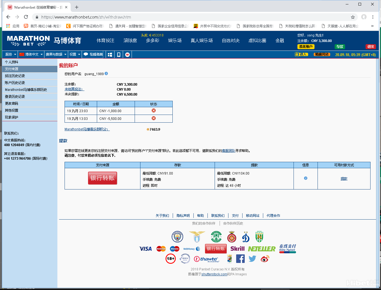Click the red 银行转账 button in the table
Screen dimensions: 381x290
coord(103,178)
